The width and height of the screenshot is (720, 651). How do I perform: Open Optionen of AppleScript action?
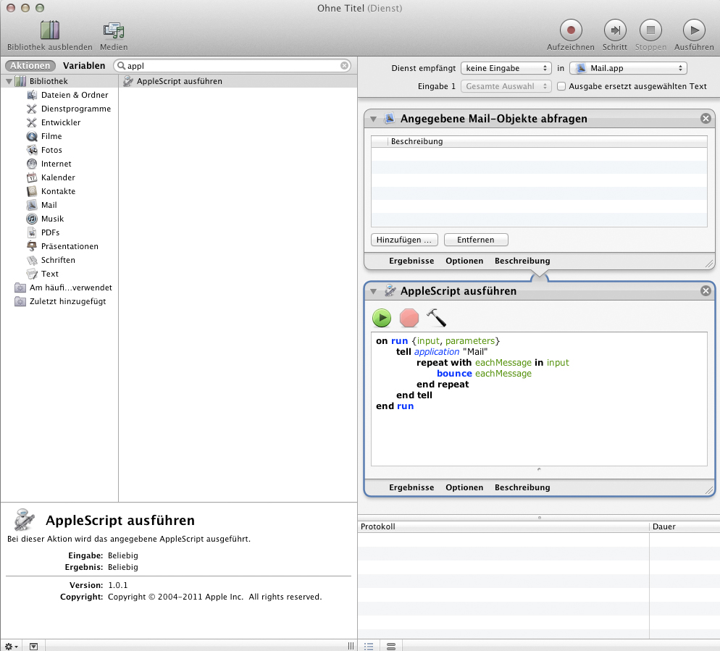[464, 487]
